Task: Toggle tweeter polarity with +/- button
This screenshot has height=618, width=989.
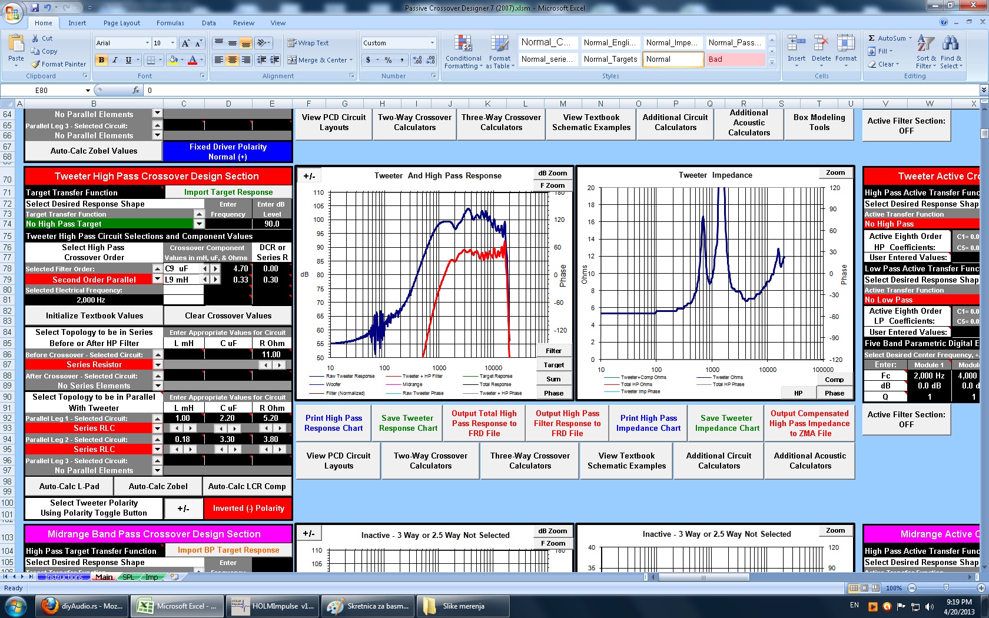Action: pos(183,508)
